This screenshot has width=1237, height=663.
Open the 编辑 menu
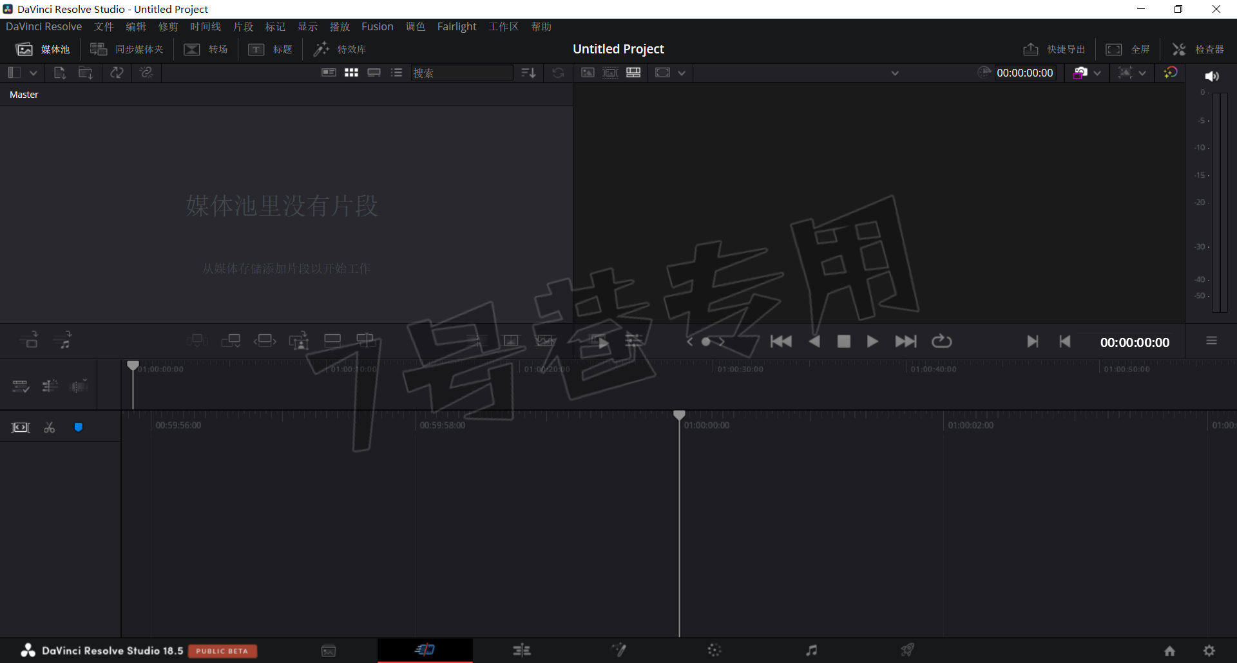tap(136, 26)
